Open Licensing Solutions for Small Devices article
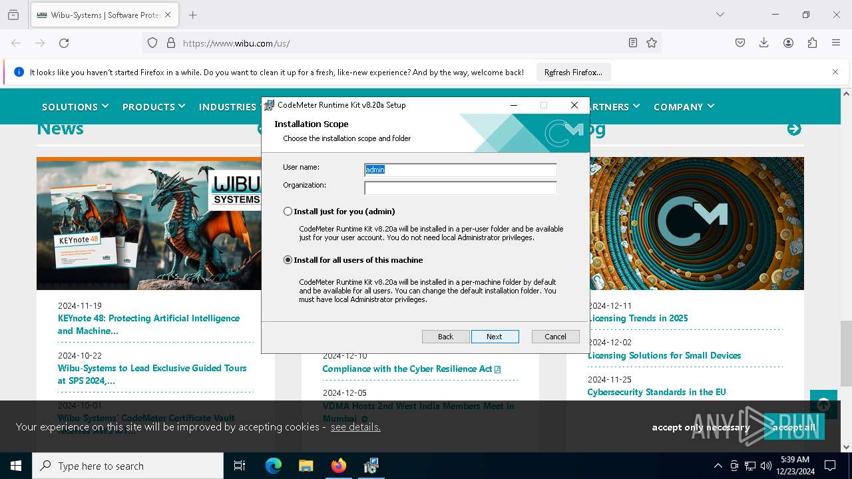The image size is (852, 479). click(x=664, y=355)
